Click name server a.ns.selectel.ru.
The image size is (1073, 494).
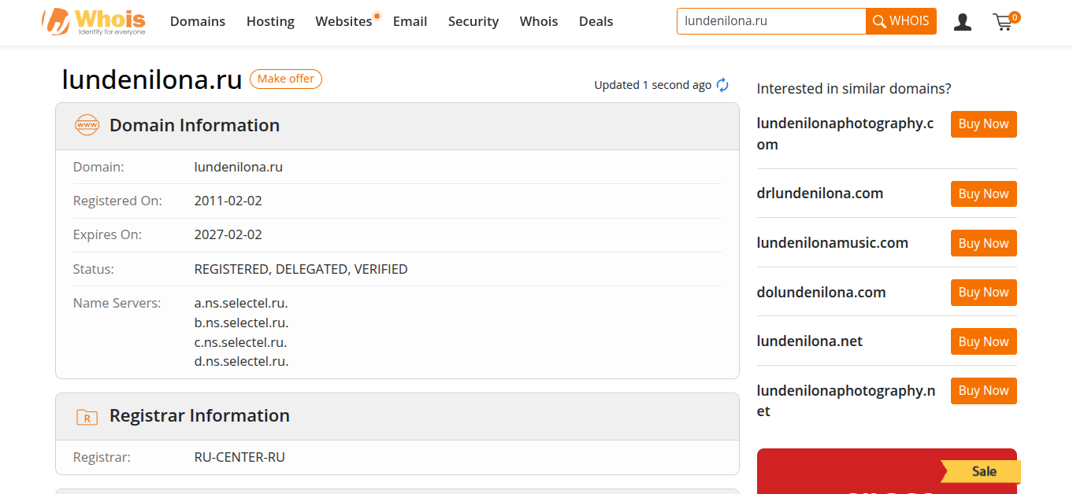[x=241, y=303]
